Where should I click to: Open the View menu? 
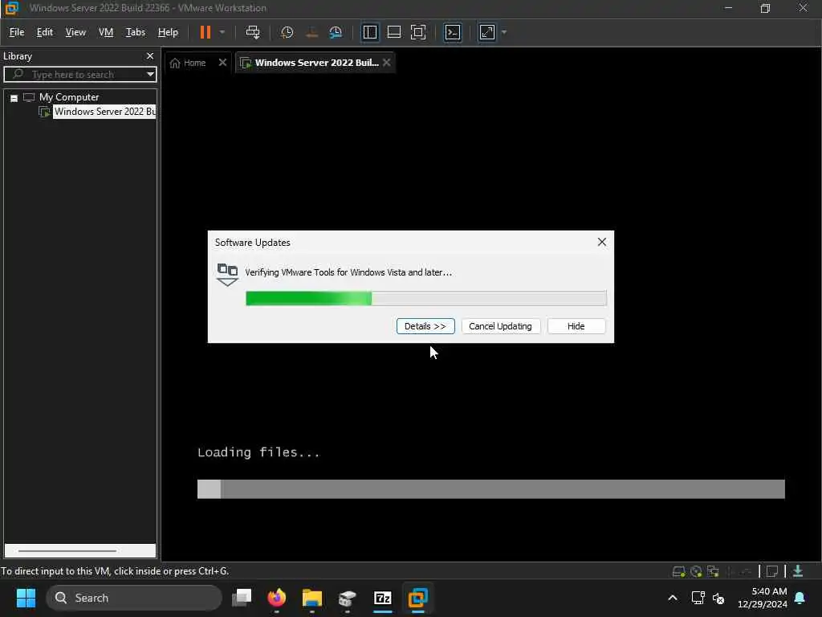coord(75,32)
